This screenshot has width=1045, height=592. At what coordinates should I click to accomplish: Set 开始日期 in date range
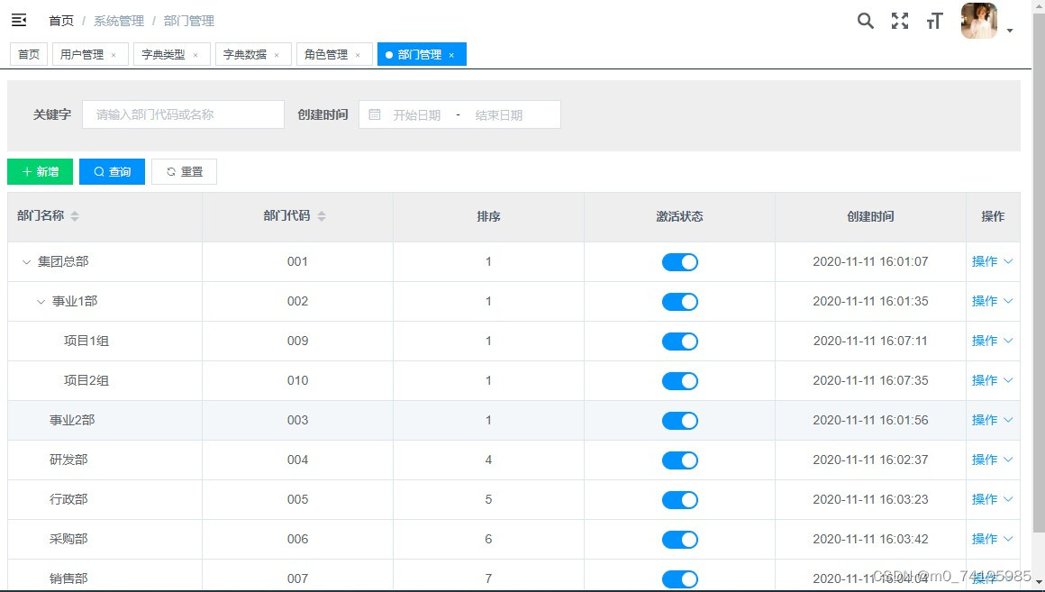(416, 114)
